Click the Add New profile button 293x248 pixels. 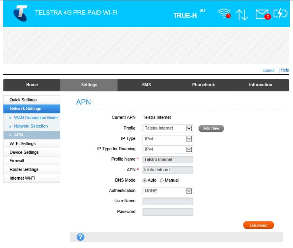point(211,128)
